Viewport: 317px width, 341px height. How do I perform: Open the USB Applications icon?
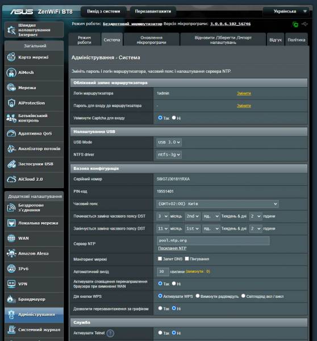pos(11,164)
